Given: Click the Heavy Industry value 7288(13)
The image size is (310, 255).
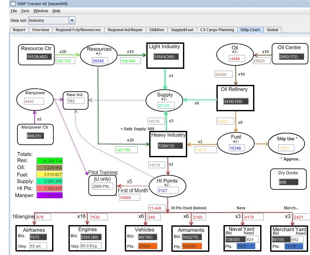Looking at the screenshot, I should point(170,146).
